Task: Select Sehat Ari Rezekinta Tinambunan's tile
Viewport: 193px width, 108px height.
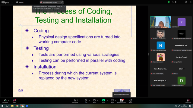Action: tap(182, 34)
